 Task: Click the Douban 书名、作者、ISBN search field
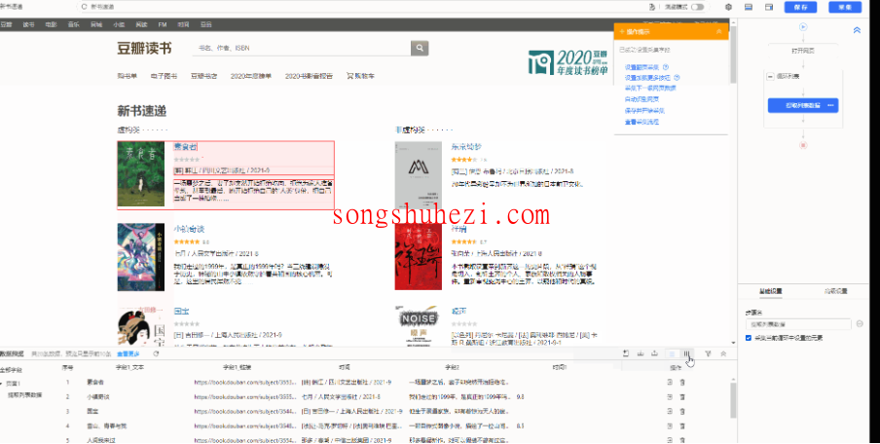[x=302, y=48]
